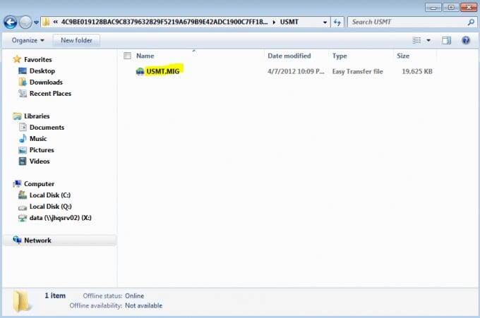Click the 19,625 KB size cell
This screenshot has width=480, height=318.
417,71
